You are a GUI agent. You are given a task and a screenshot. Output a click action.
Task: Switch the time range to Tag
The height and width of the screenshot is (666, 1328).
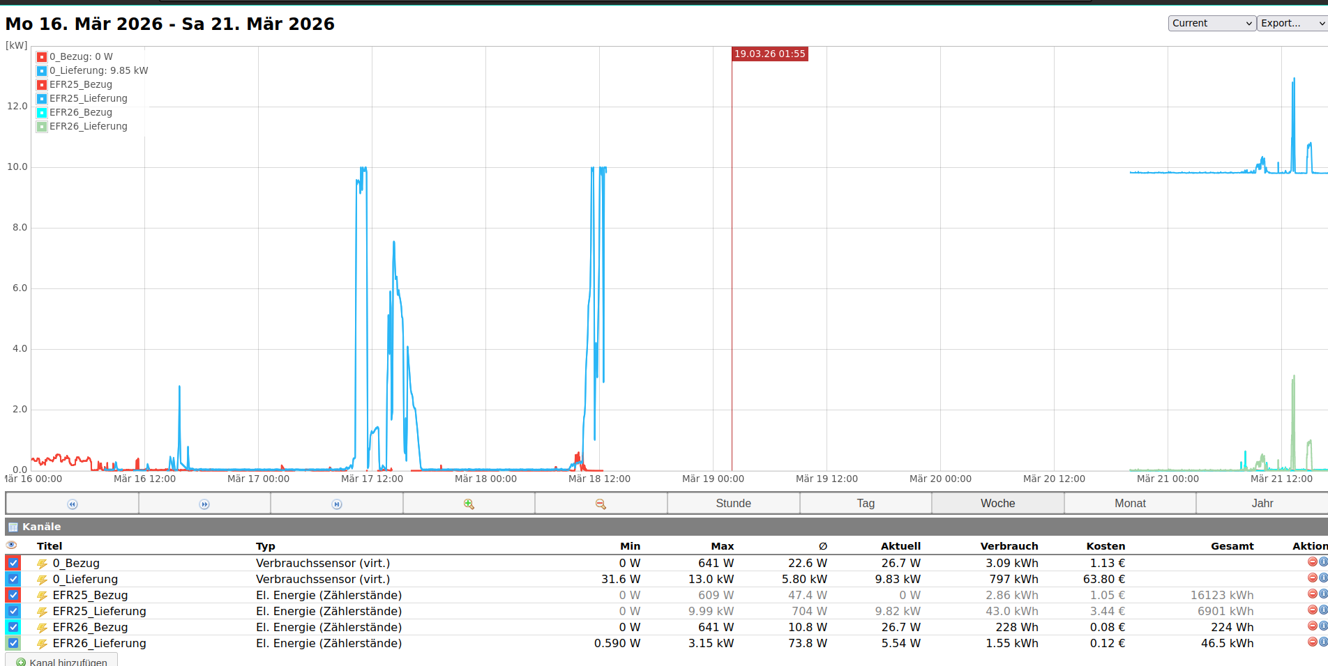[866, 503]
